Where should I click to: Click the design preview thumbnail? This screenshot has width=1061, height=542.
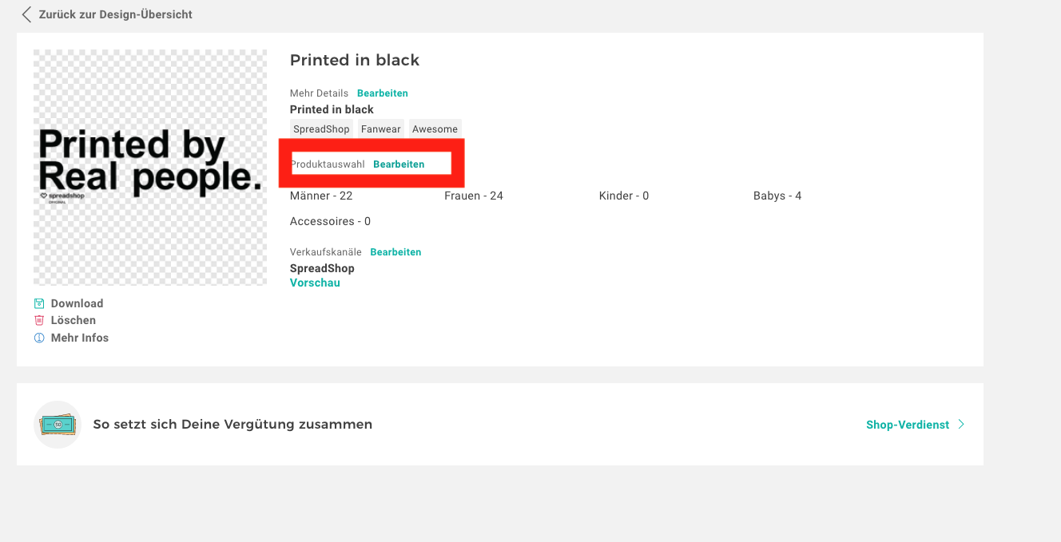[x=150, y=168]
